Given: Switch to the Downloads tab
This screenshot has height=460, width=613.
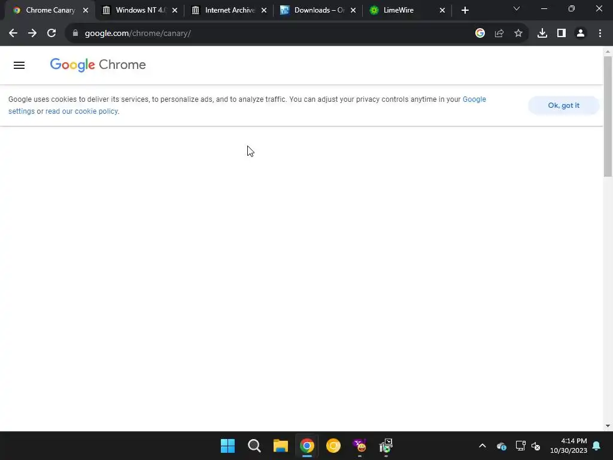Looking at the screenshot, I should 318,11.
